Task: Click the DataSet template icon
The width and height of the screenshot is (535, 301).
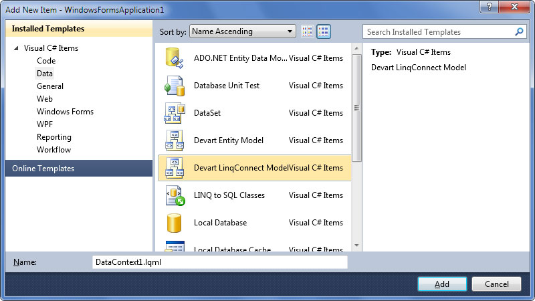Action: point(175,113)
